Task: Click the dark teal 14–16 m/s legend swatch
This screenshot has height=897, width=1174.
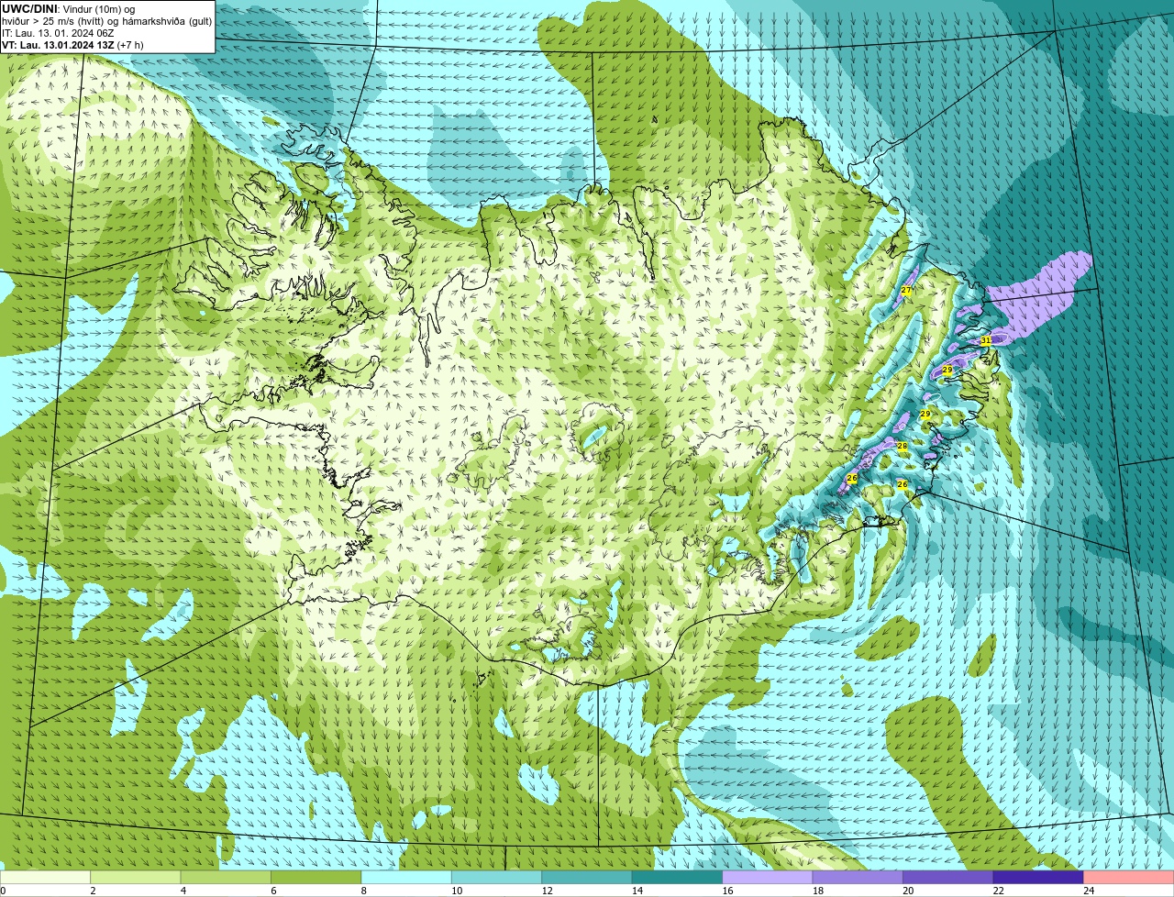Action: point(677,877)
